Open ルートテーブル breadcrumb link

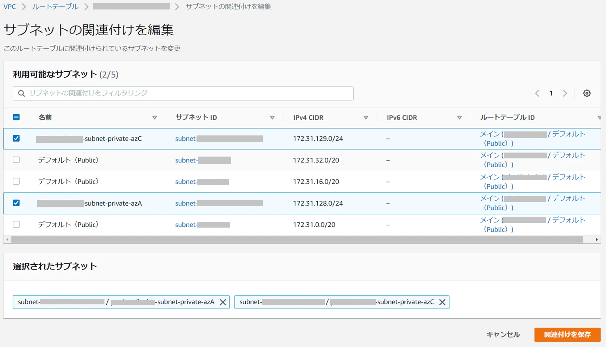pos(55,7)
